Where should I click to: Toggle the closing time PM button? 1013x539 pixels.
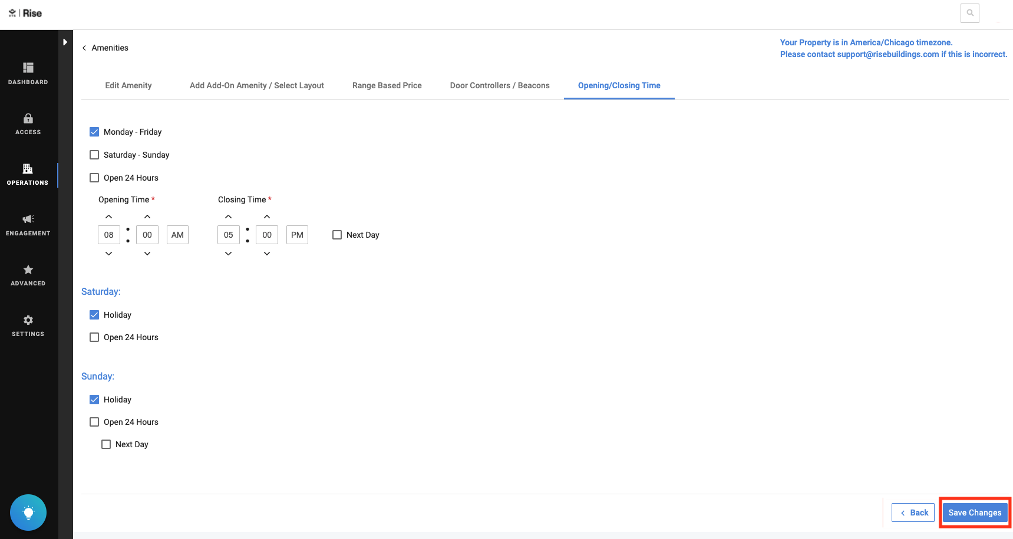coord(297,235)
